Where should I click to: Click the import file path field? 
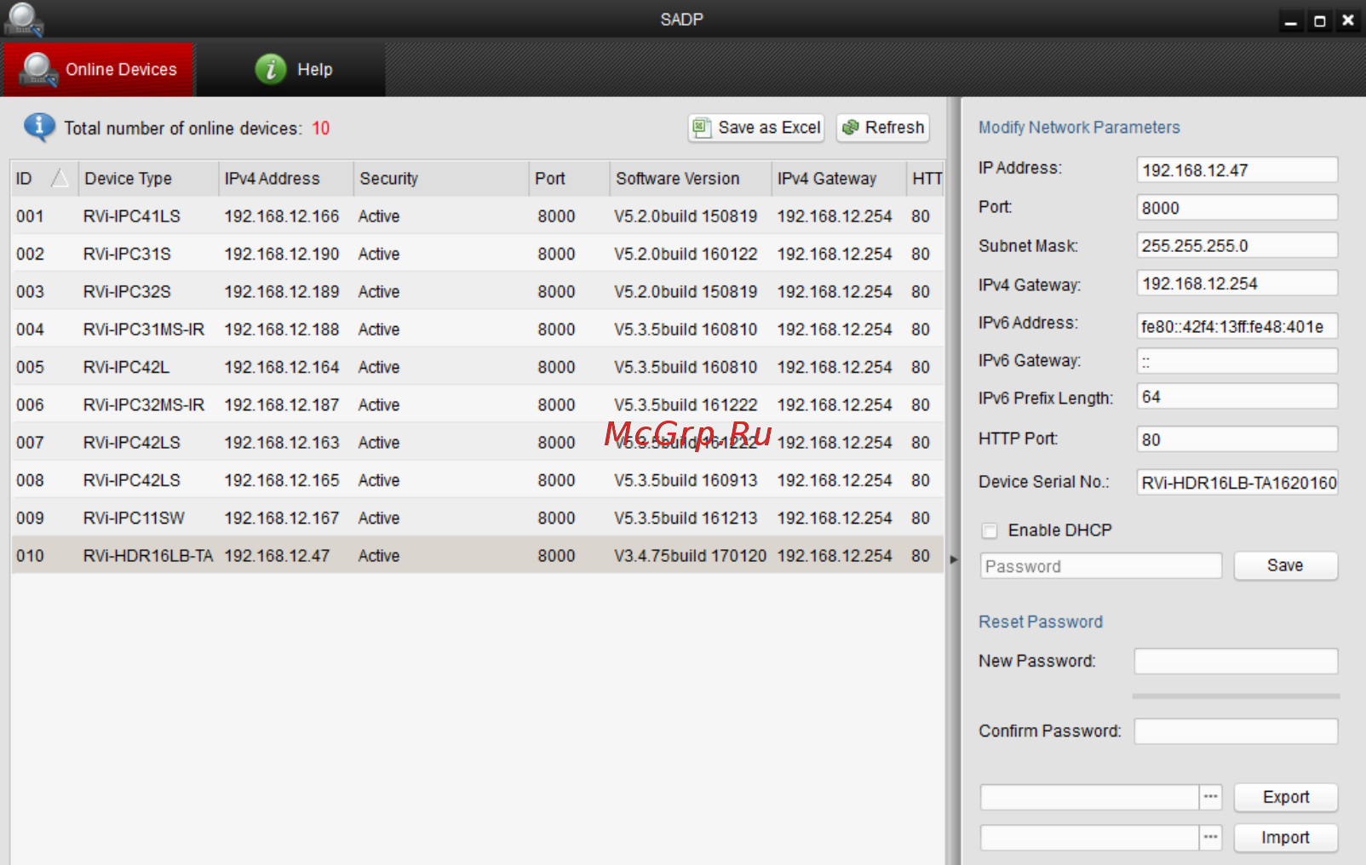pos(1089,837)
